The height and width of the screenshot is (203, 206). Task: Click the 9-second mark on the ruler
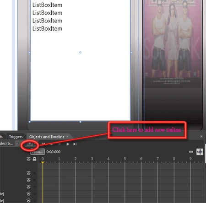click(190, 159)
